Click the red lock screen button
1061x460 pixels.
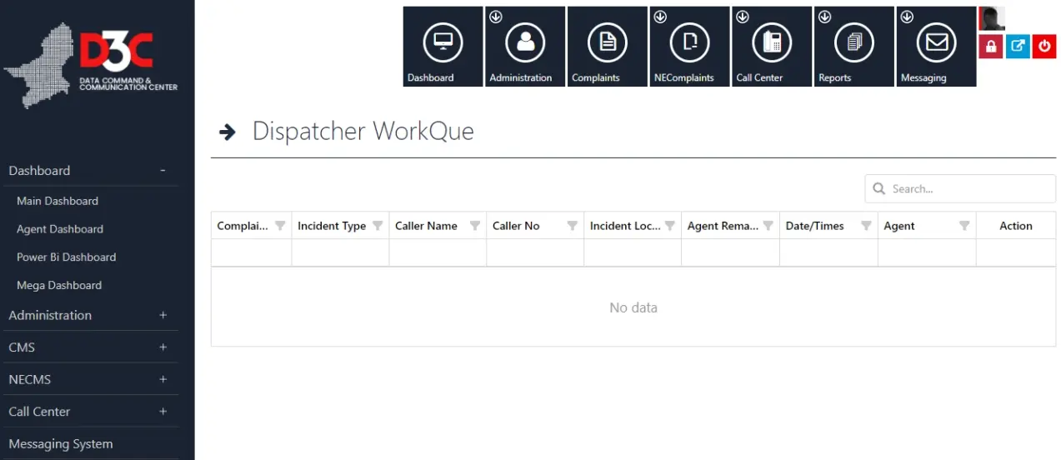click(x=990, y=47)
